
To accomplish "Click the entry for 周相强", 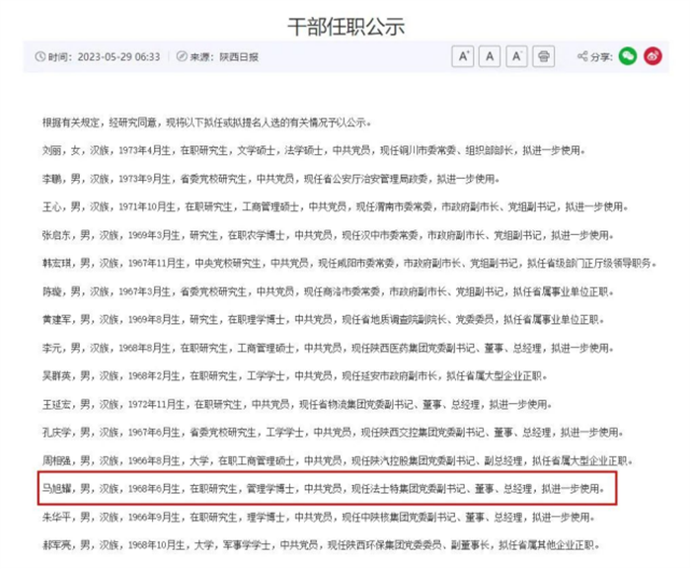I will click(x=338, y=461).
